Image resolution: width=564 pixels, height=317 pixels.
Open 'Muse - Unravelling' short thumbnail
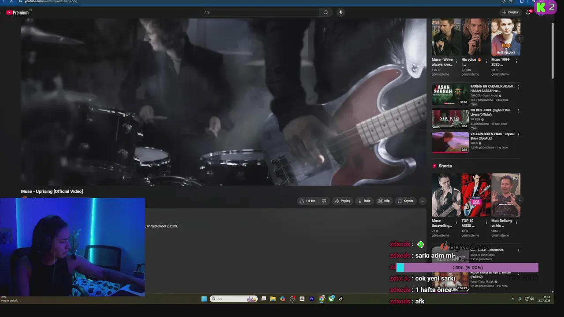pos(446,195)
